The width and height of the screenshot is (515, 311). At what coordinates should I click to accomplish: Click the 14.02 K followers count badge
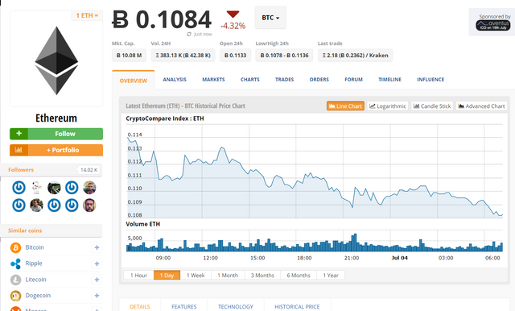(x=89, y=170)
